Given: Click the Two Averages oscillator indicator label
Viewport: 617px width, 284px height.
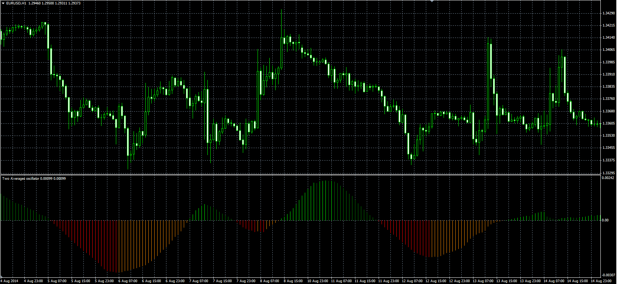Looking at the screenshot, I should click(21, 179).
